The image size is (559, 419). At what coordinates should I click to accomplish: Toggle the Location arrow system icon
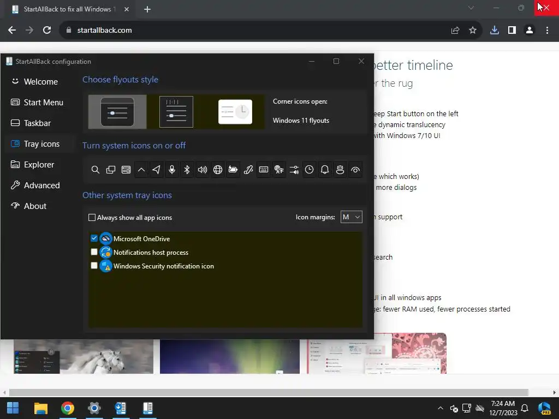[157, 170]
